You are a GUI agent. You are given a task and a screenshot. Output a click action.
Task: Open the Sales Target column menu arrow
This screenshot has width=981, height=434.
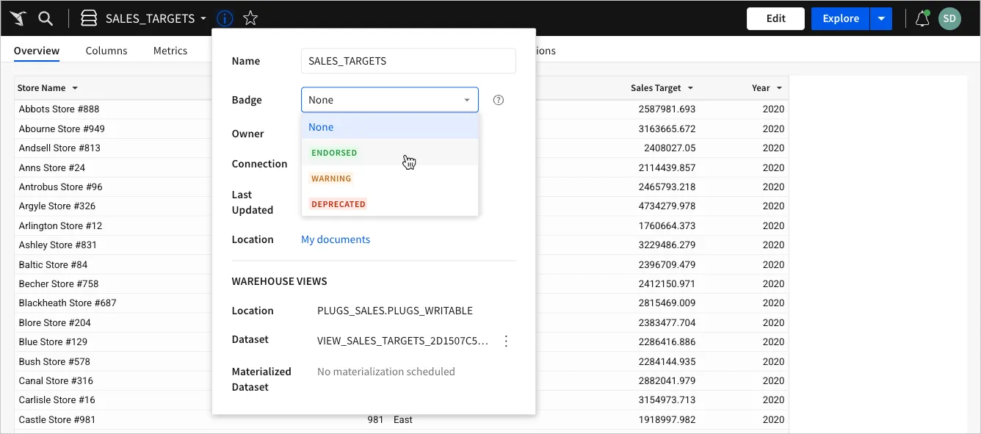coord(690,88)
